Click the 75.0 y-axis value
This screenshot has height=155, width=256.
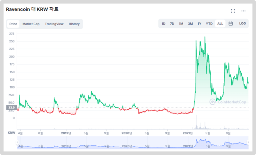(11, 95)
